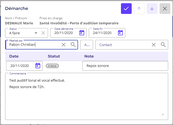
Task: Click the 'A...' button
Action: tap(87, 45)
